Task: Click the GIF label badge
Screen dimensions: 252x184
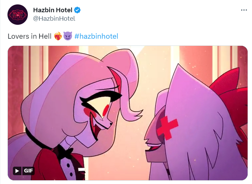Action: [28, 171]
